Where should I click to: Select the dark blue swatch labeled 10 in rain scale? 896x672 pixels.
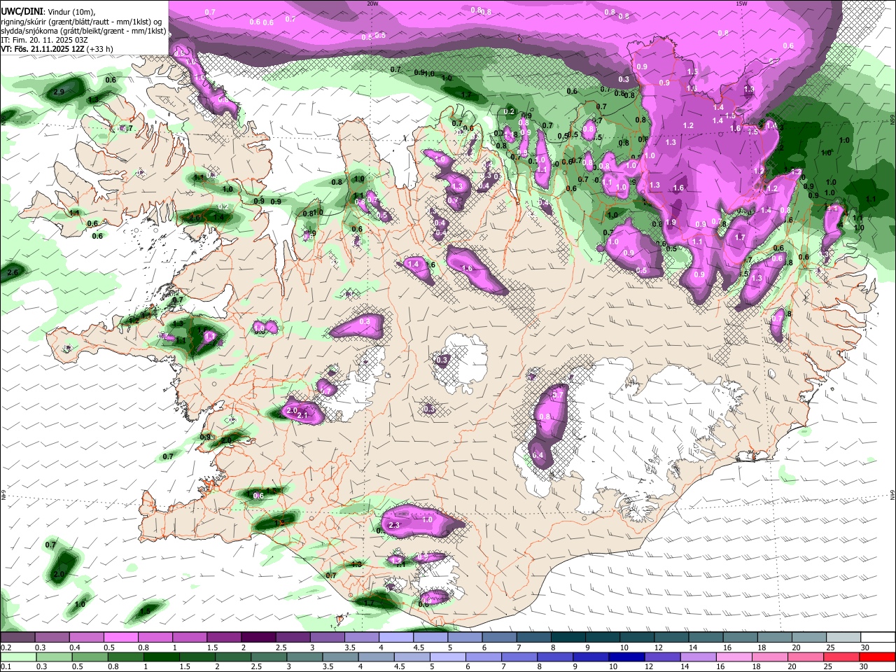[626, 657]
